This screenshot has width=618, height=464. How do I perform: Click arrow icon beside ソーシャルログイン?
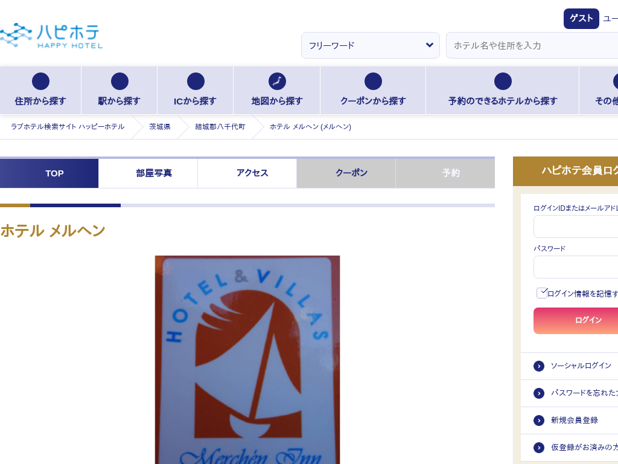click(x=539, y=366)
